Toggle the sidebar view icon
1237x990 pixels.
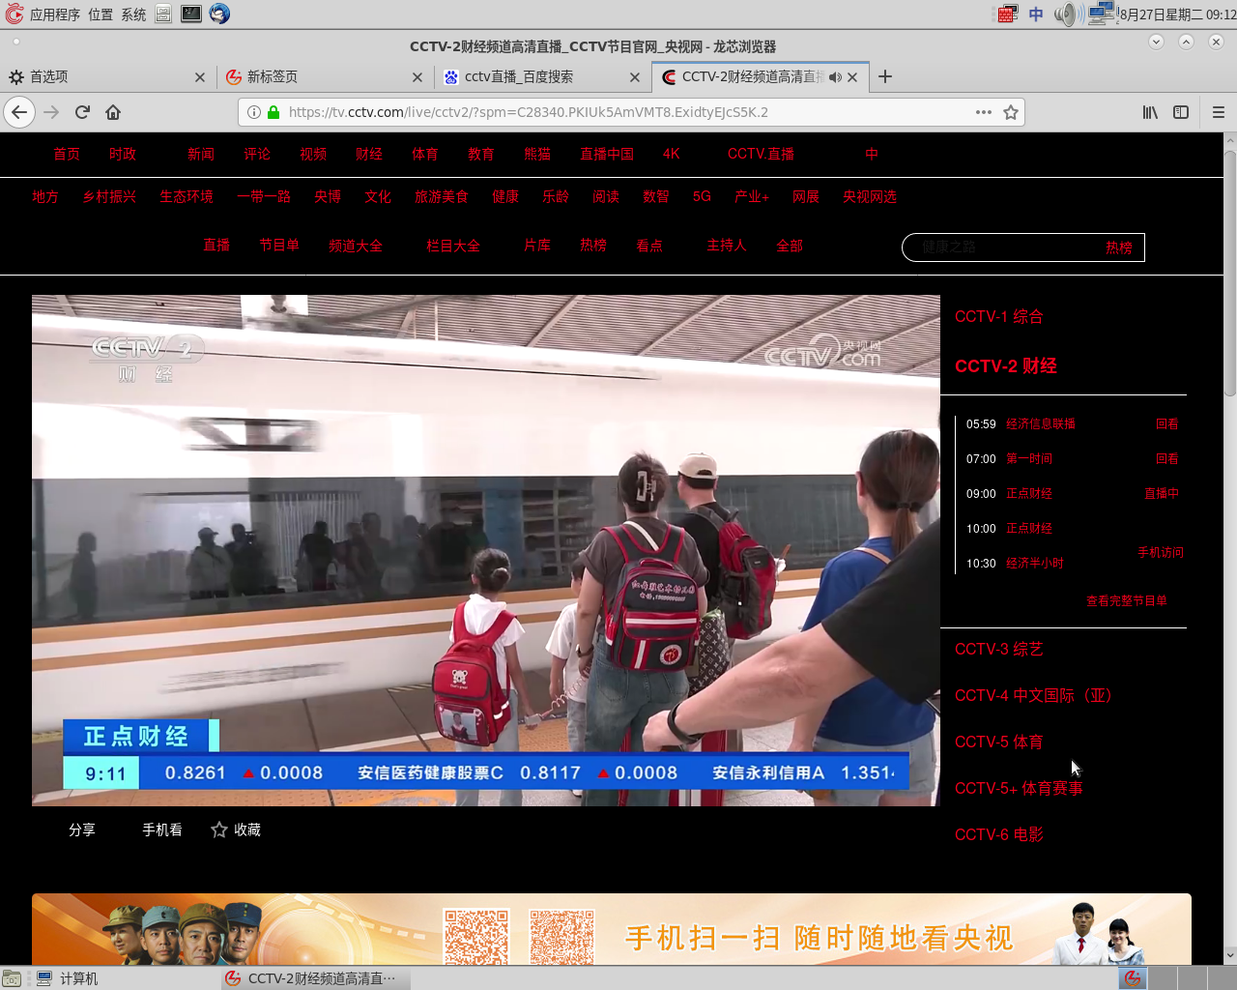1181,112
